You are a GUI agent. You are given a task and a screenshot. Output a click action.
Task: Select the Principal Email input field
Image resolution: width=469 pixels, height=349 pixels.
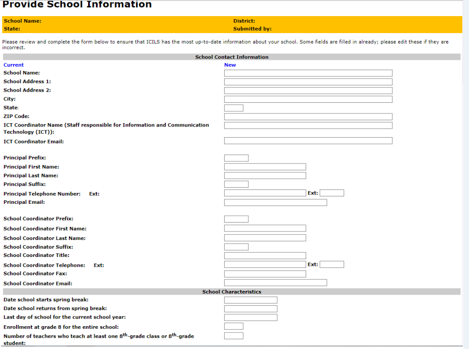(x=275, y=202)
